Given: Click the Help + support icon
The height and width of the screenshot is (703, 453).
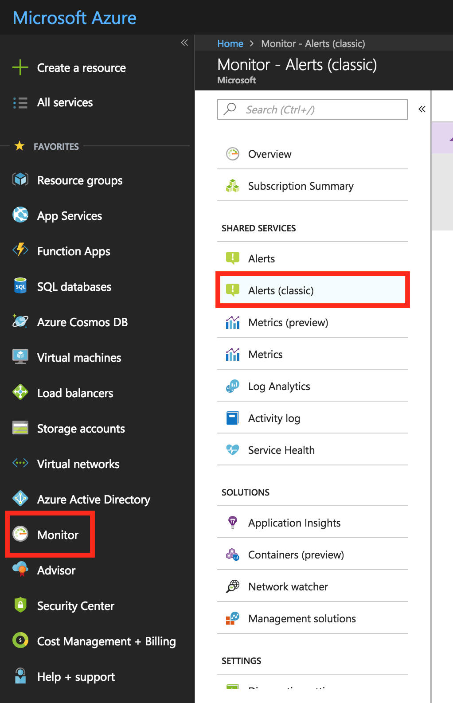Looking at the screenshot, I should [x=20, y=676].
